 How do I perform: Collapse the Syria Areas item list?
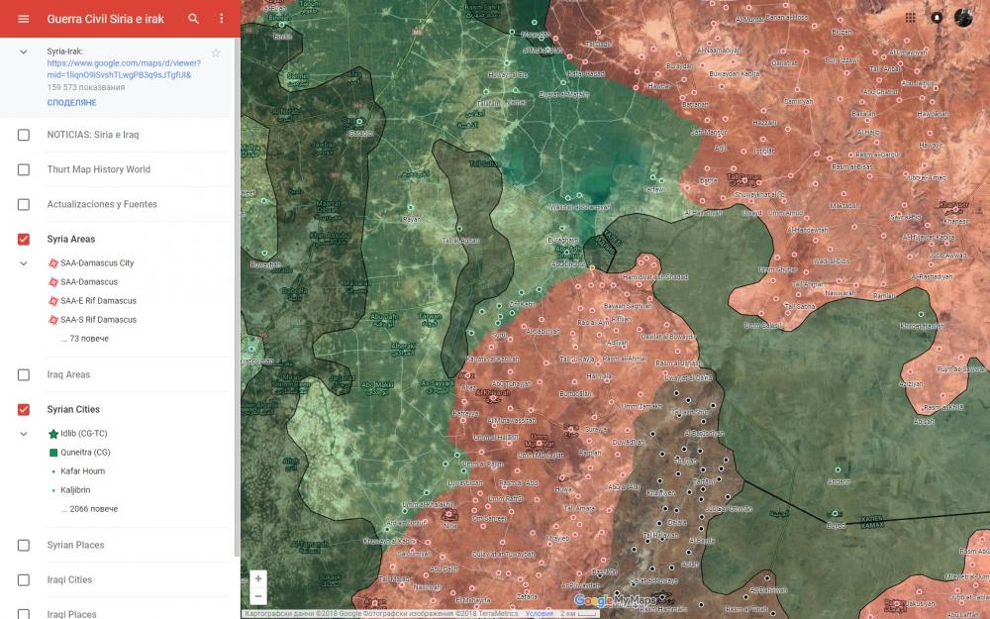click(x=24, y=263)
